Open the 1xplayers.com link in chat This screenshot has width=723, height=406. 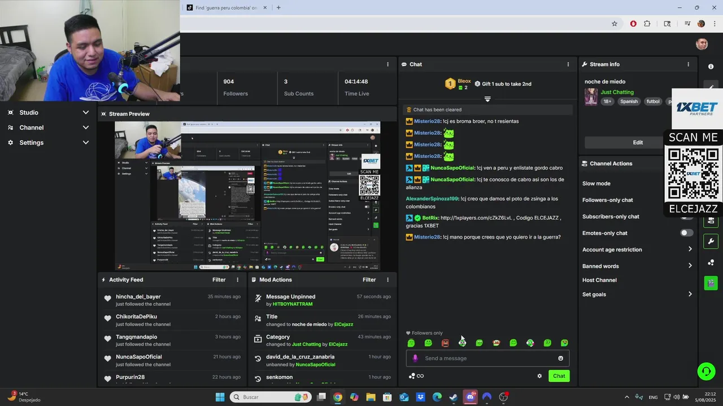click(476, 218)
